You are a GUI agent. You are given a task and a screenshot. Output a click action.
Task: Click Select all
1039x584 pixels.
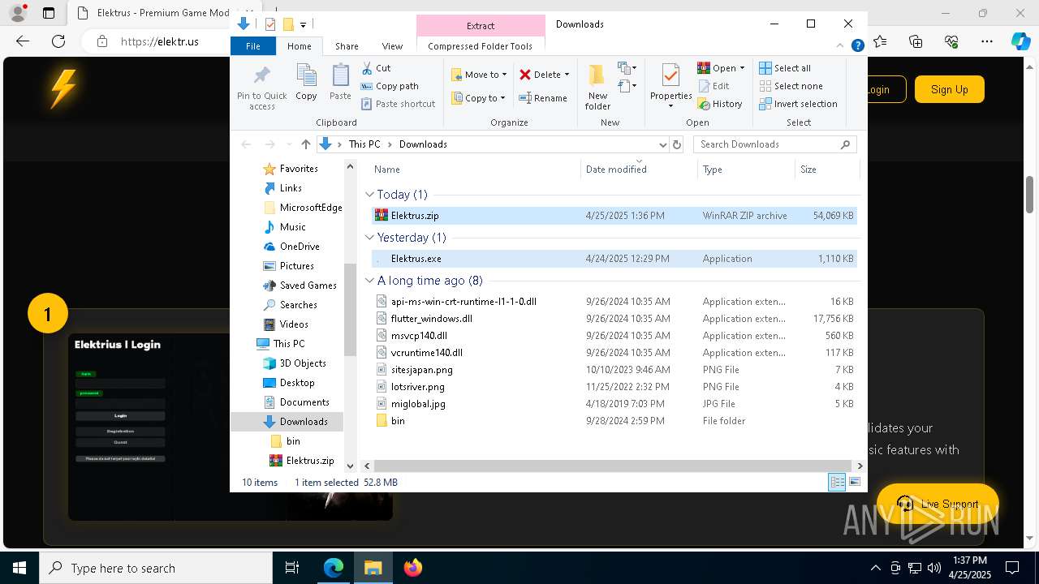[x=785, y=68]
